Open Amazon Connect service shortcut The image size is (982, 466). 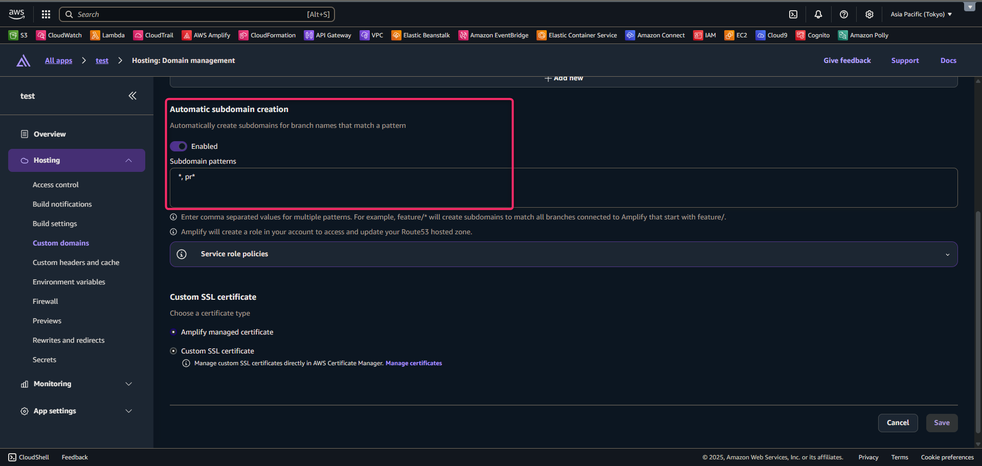[655, 35]
